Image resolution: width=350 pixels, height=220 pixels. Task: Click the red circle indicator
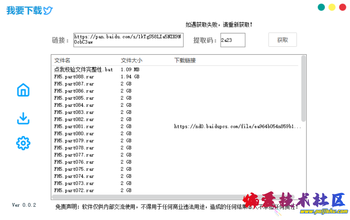click(343, 7)
